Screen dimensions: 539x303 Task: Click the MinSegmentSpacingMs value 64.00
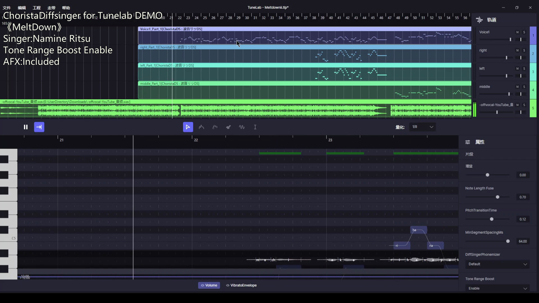pyautogui.click(x=523, y=241)
